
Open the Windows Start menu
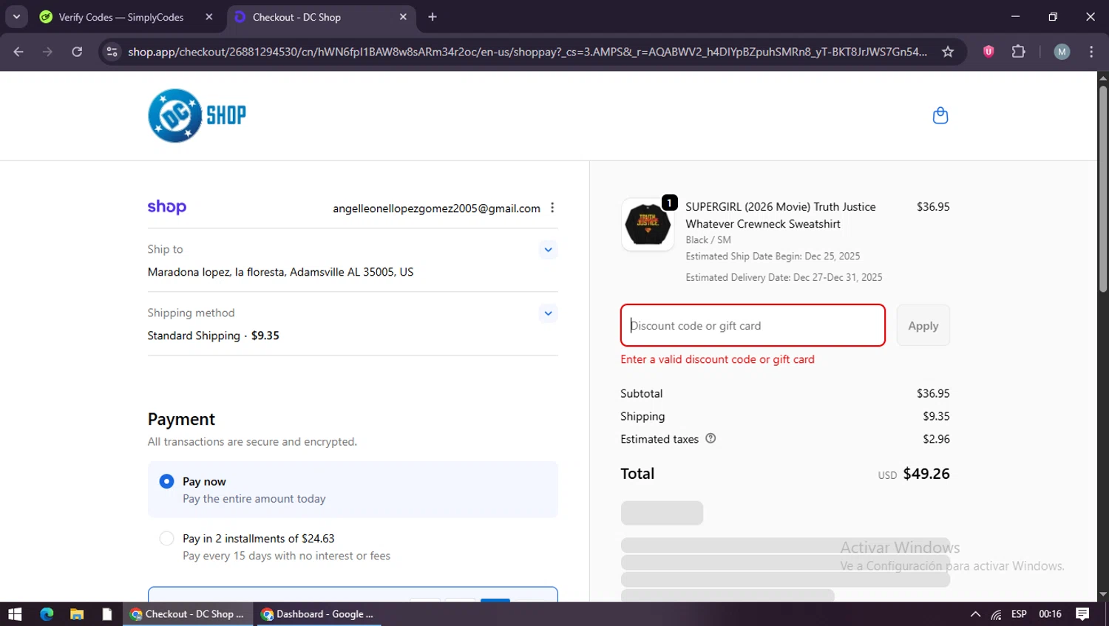coord(15,614)
